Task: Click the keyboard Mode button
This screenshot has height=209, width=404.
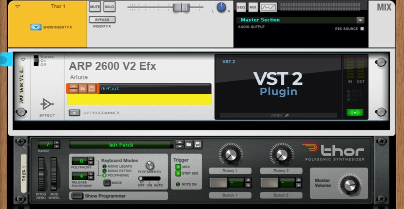Action: 107,183
